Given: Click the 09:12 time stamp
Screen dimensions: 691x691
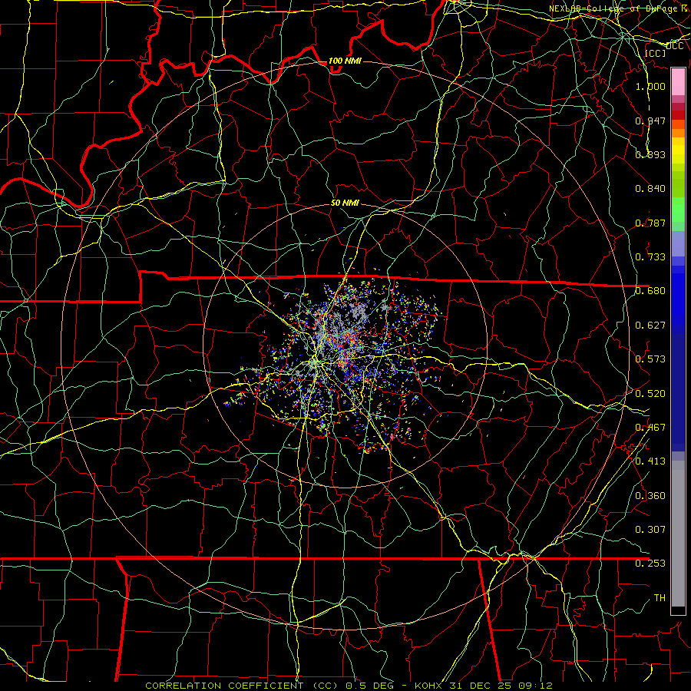Looking at the screenshot, I should pyautogui.click(x=534, y=686).
